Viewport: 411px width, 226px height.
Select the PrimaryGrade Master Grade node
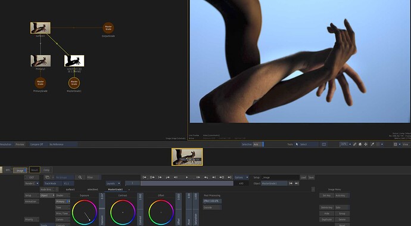[41, 83]
